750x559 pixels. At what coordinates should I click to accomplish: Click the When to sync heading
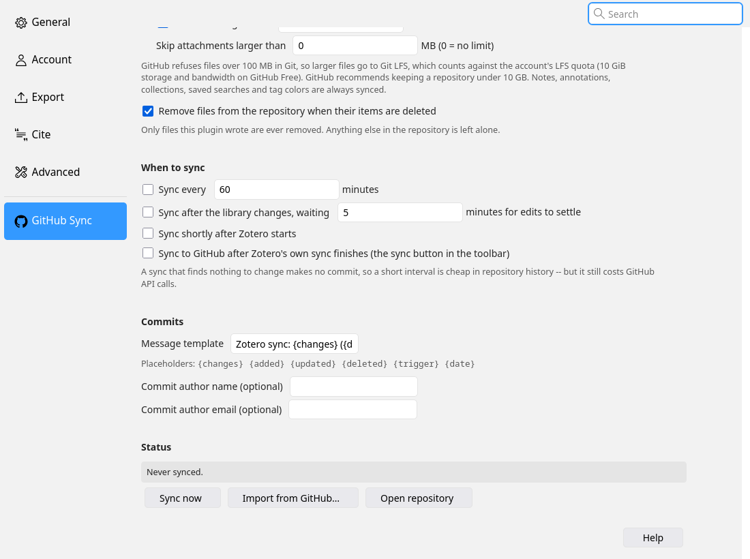point(172,168)
